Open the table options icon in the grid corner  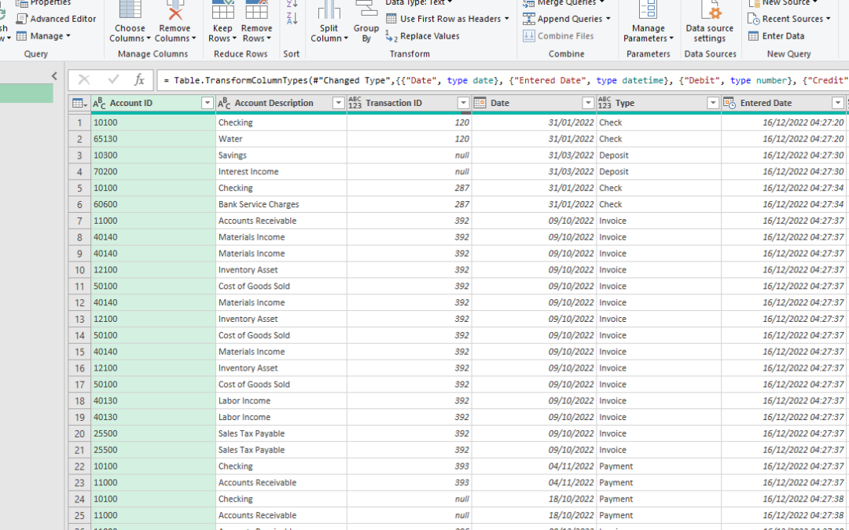click(79, 103)
